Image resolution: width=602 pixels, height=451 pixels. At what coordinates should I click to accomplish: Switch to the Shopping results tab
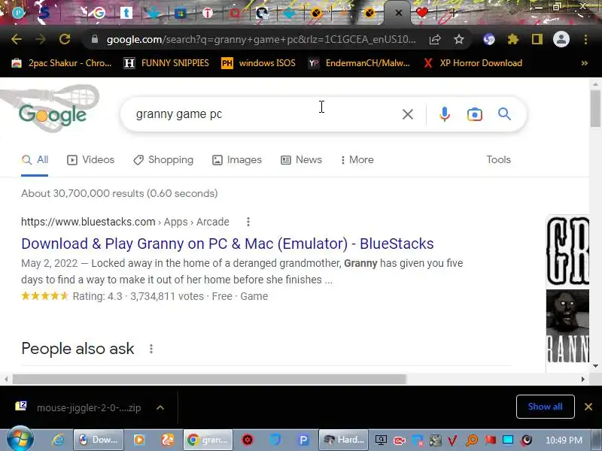point(163,160)
